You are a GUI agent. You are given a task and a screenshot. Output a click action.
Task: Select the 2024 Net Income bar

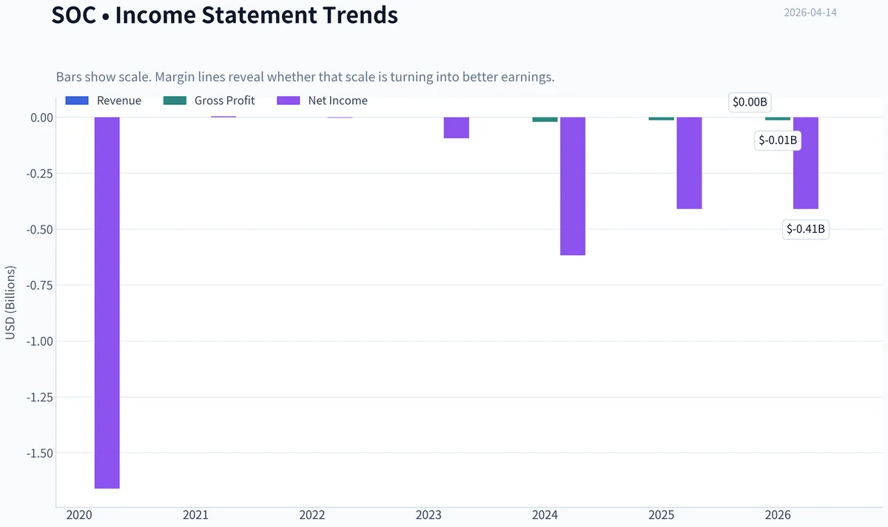573,186
